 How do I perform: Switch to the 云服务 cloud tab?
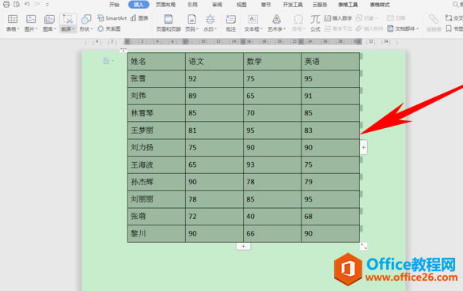point(320,5)
